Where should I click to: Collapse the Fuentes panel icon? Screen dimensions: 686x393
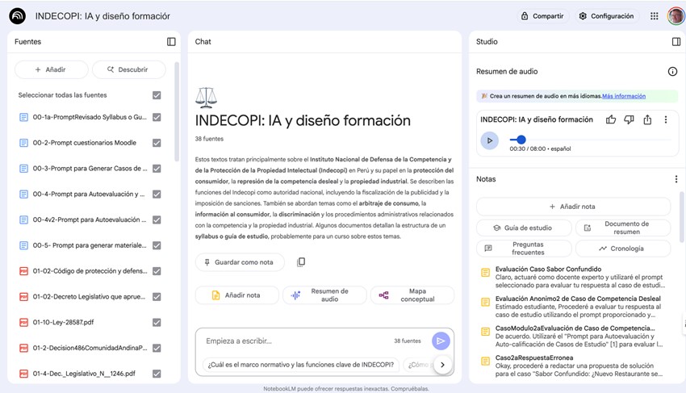[171, 42]
